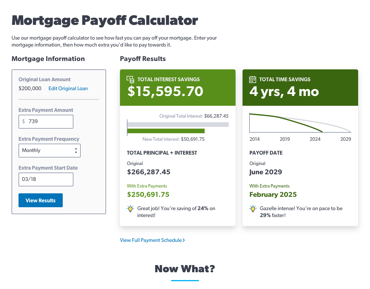This screenshot has height=289, width=370.
Task: Click the 2024 label on the chart axis
Action: click(x=315, y=139)
